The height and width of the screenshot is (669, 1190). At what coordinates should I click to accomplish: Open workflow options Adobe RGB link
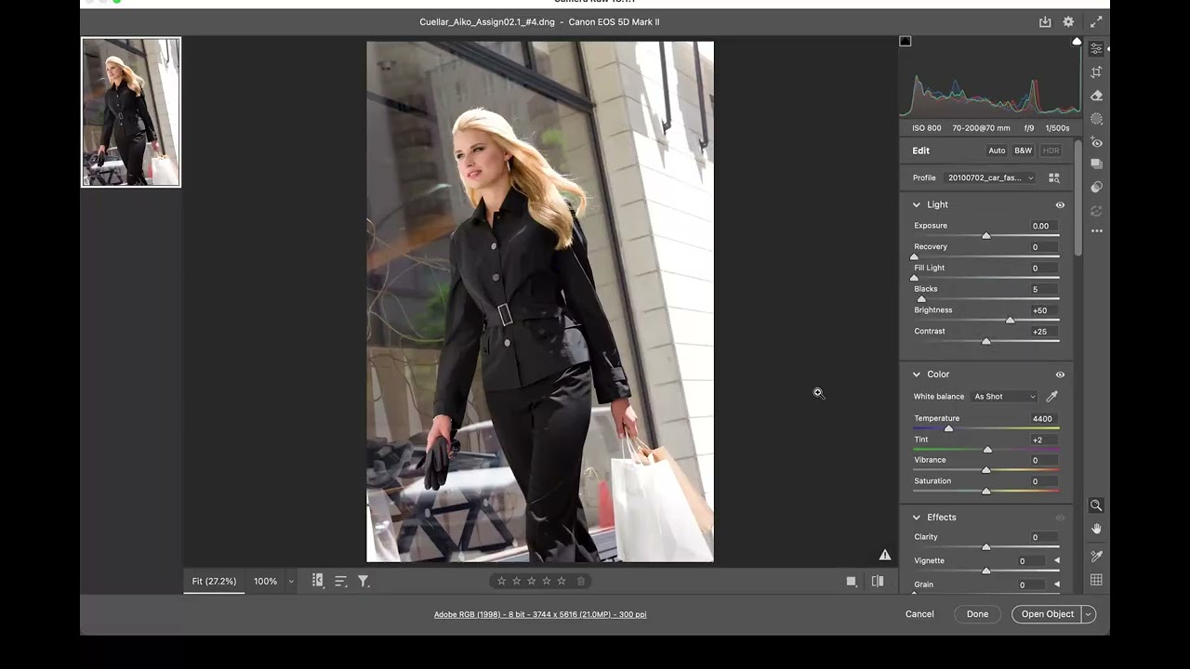[x=540, y=614]
